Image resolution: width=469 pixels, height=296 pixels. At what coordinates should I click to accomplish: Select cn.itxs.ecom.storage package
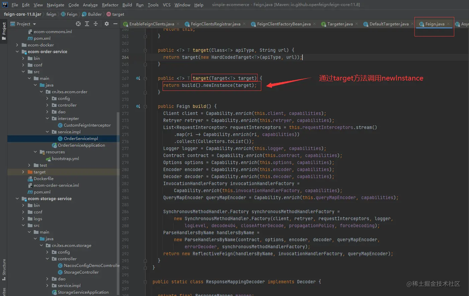[71, 246]
